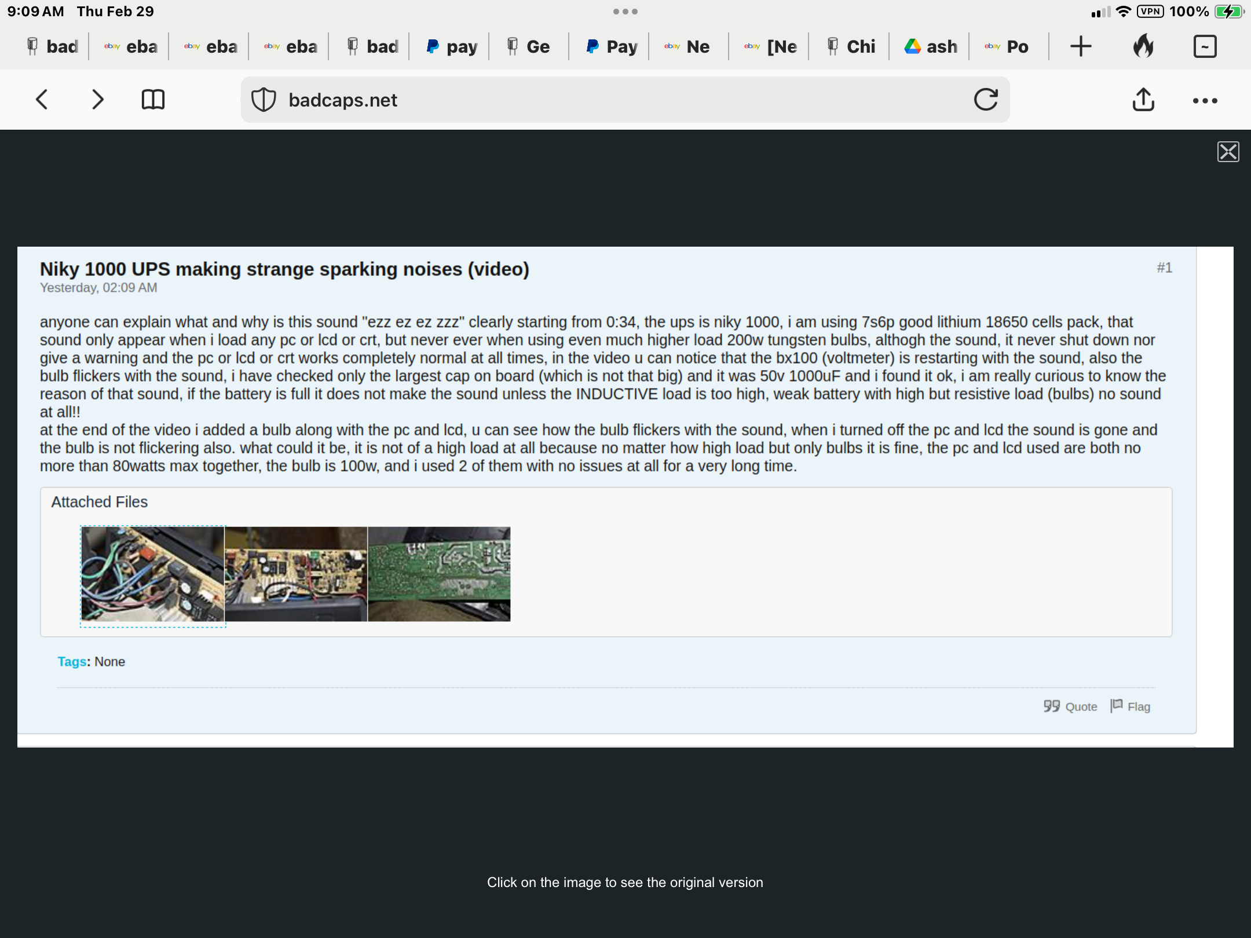This screenshot has width=1251, height=938.
Task: Switch to the 'Chi' badcaps tab
Action: (850, 46)
